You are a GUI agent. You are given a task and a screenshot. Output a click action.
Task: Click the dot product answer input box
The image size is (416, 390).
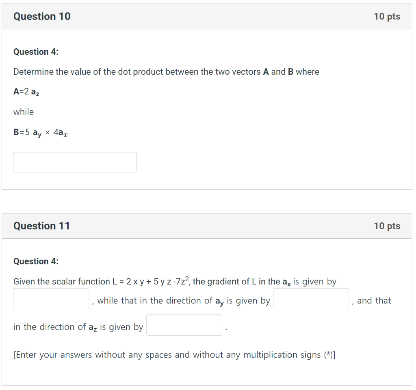point(75,162)
